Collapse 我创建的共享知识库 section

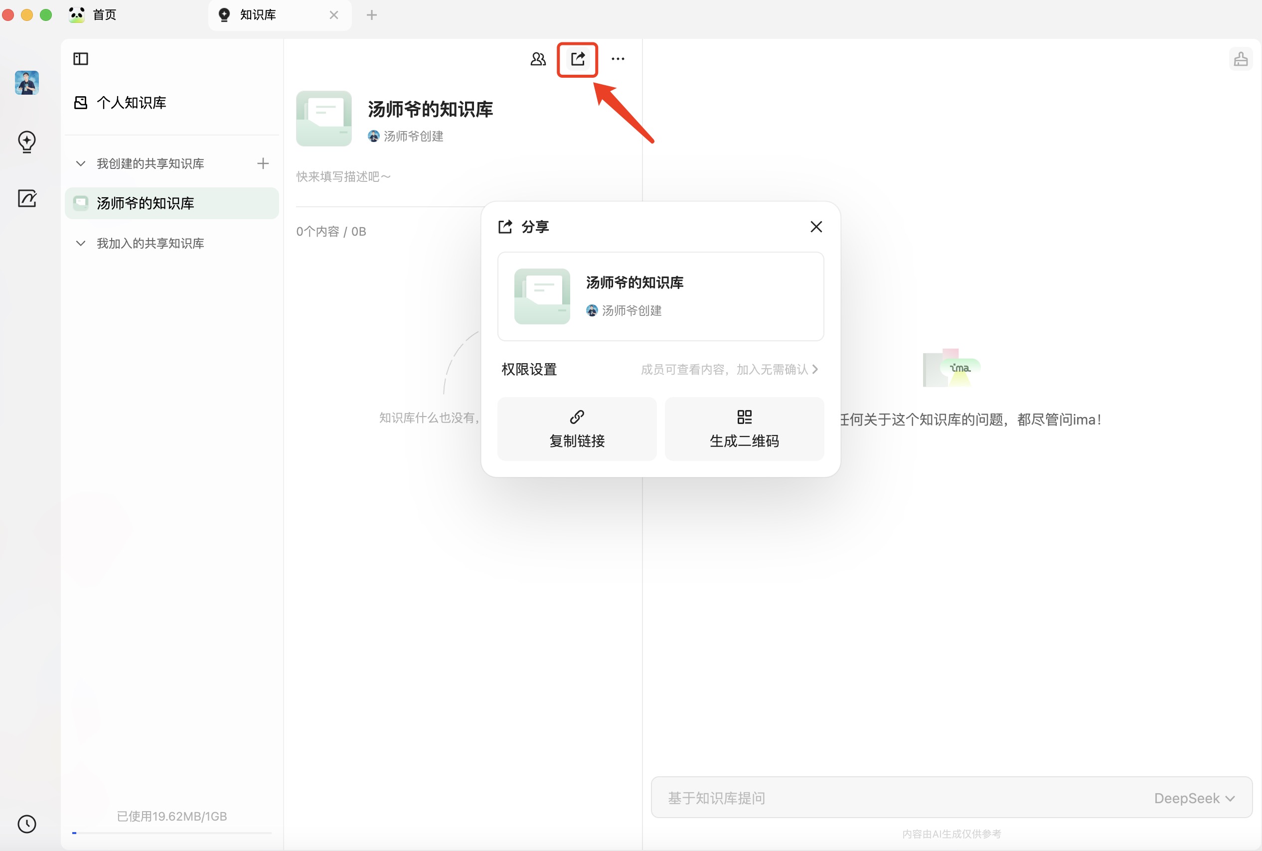coord(81,163)
